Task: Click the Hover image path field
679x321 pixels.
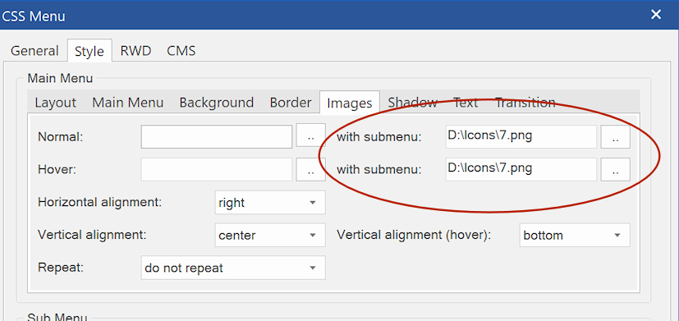Action: [217, 169]
